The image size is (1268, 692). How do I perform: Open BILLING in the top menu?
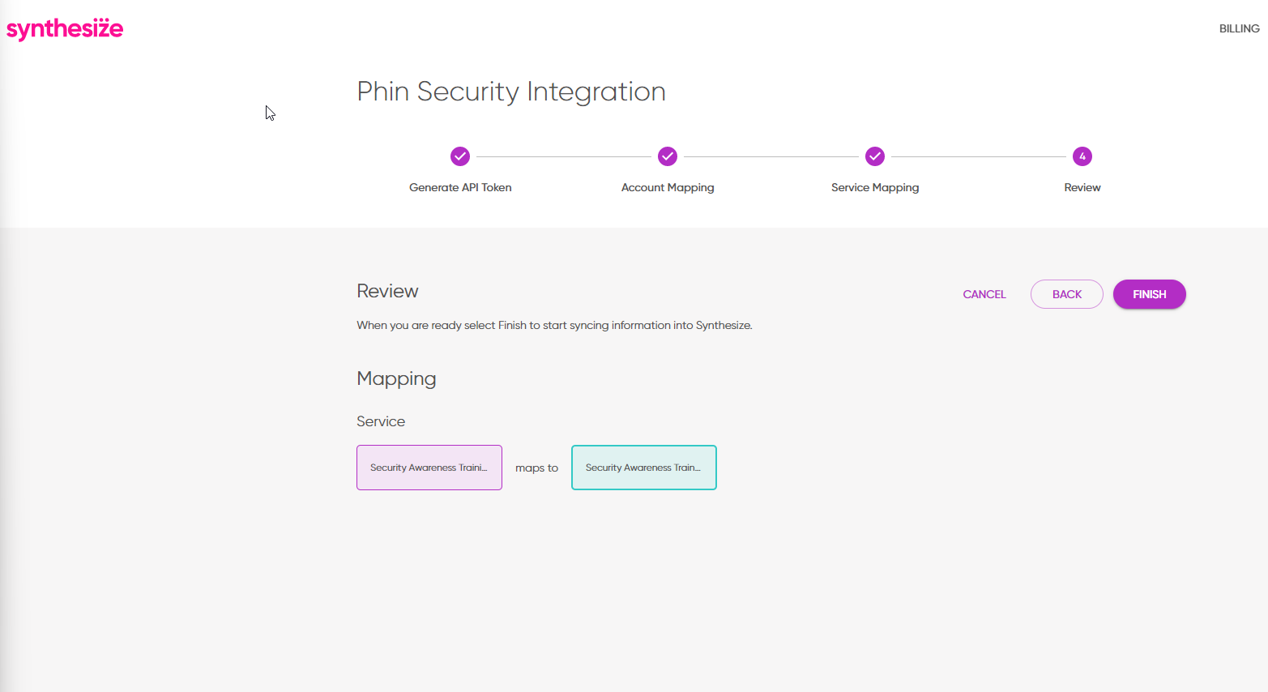click(x=1239, y=28)
